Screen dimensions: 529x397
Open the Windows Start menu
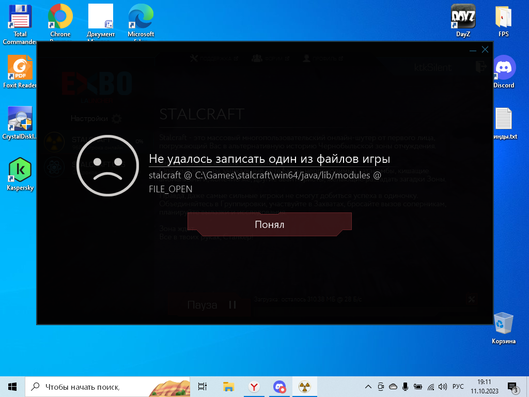coord(12,387)
